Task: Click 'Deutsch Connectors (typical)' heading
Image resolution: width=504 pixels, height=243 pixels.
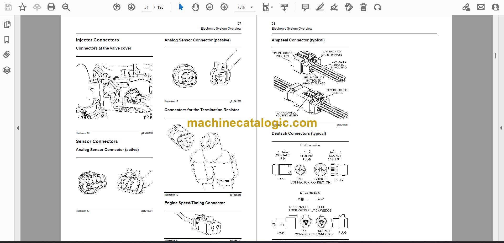Action: click(x=299, y=133)
